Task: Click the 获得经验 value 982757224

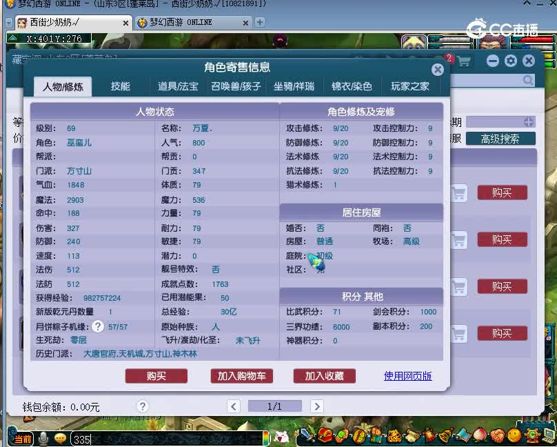Action: [102, 298]
